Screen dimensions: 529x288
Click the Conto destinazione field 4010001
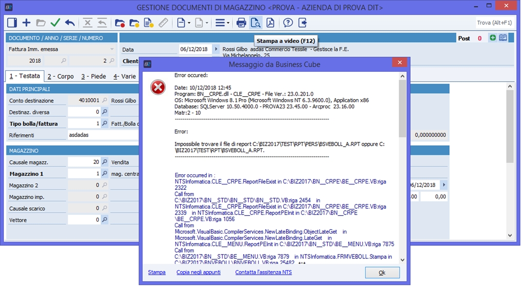tap(84, 101)
